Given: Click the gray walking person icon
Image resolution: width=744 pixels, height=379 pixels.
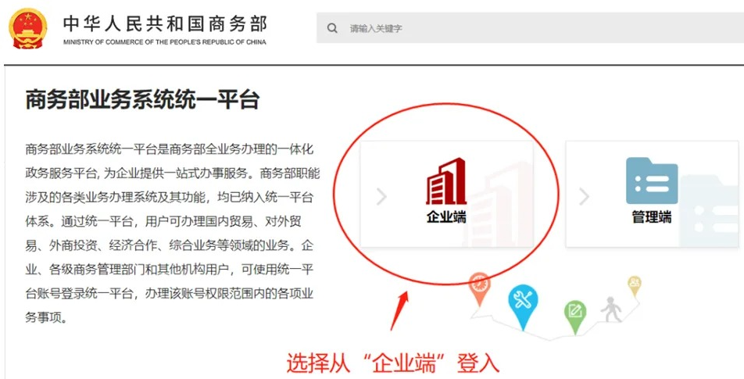Looking at the screenshot, I should [611, 309].
